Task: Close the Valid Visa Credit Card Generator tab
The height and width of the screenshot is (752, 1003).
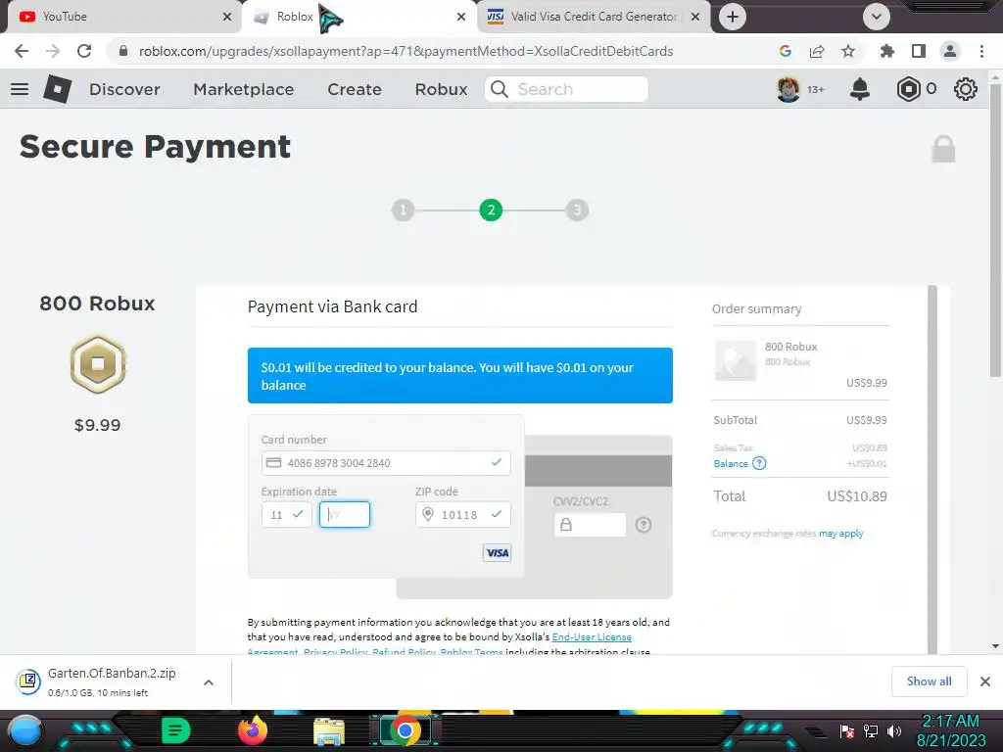Action: click(x=695, y=17)
